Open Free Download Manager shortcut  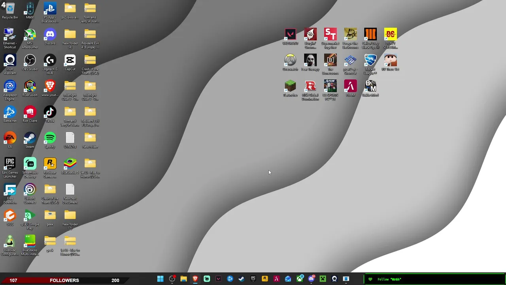(10, 194)
